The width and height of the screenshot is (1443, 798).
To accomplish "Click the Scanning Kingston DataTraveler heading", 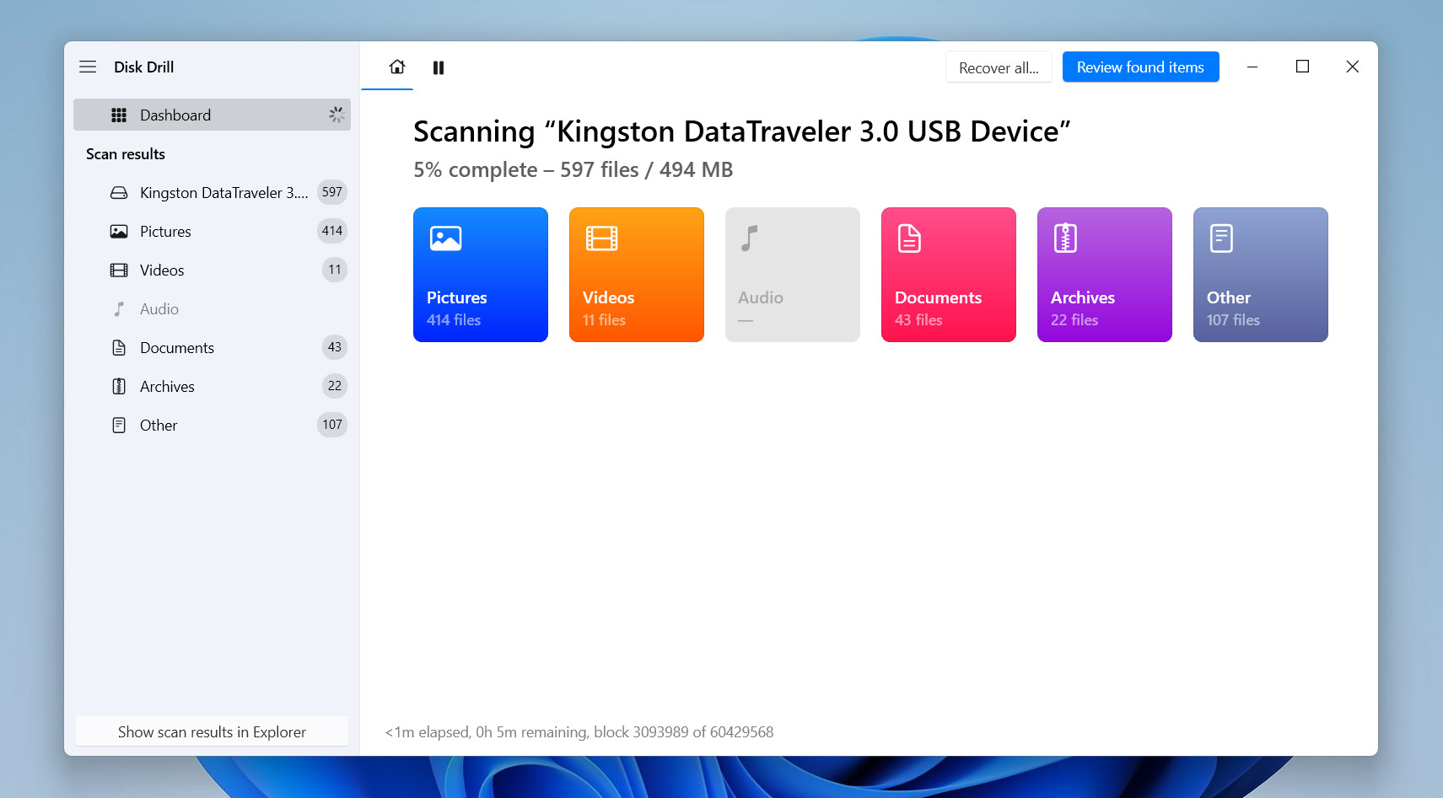I will coord(742,131).
